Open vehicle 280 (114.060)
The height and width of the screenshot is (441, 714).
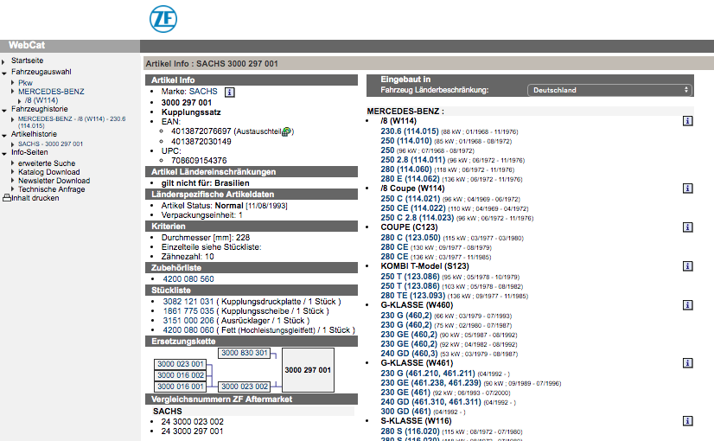(406, 169)
